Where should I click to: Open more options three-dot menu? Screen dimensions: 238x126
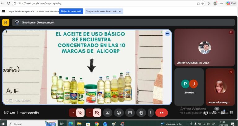click(151, 113)
